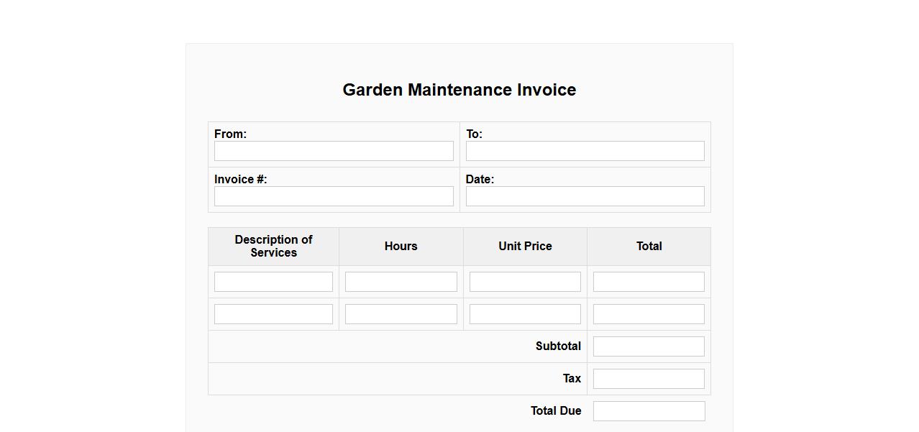Click into the Date field
Image resolution: width=919 pixels, height=432 pixels.
[x=585, y=196]
